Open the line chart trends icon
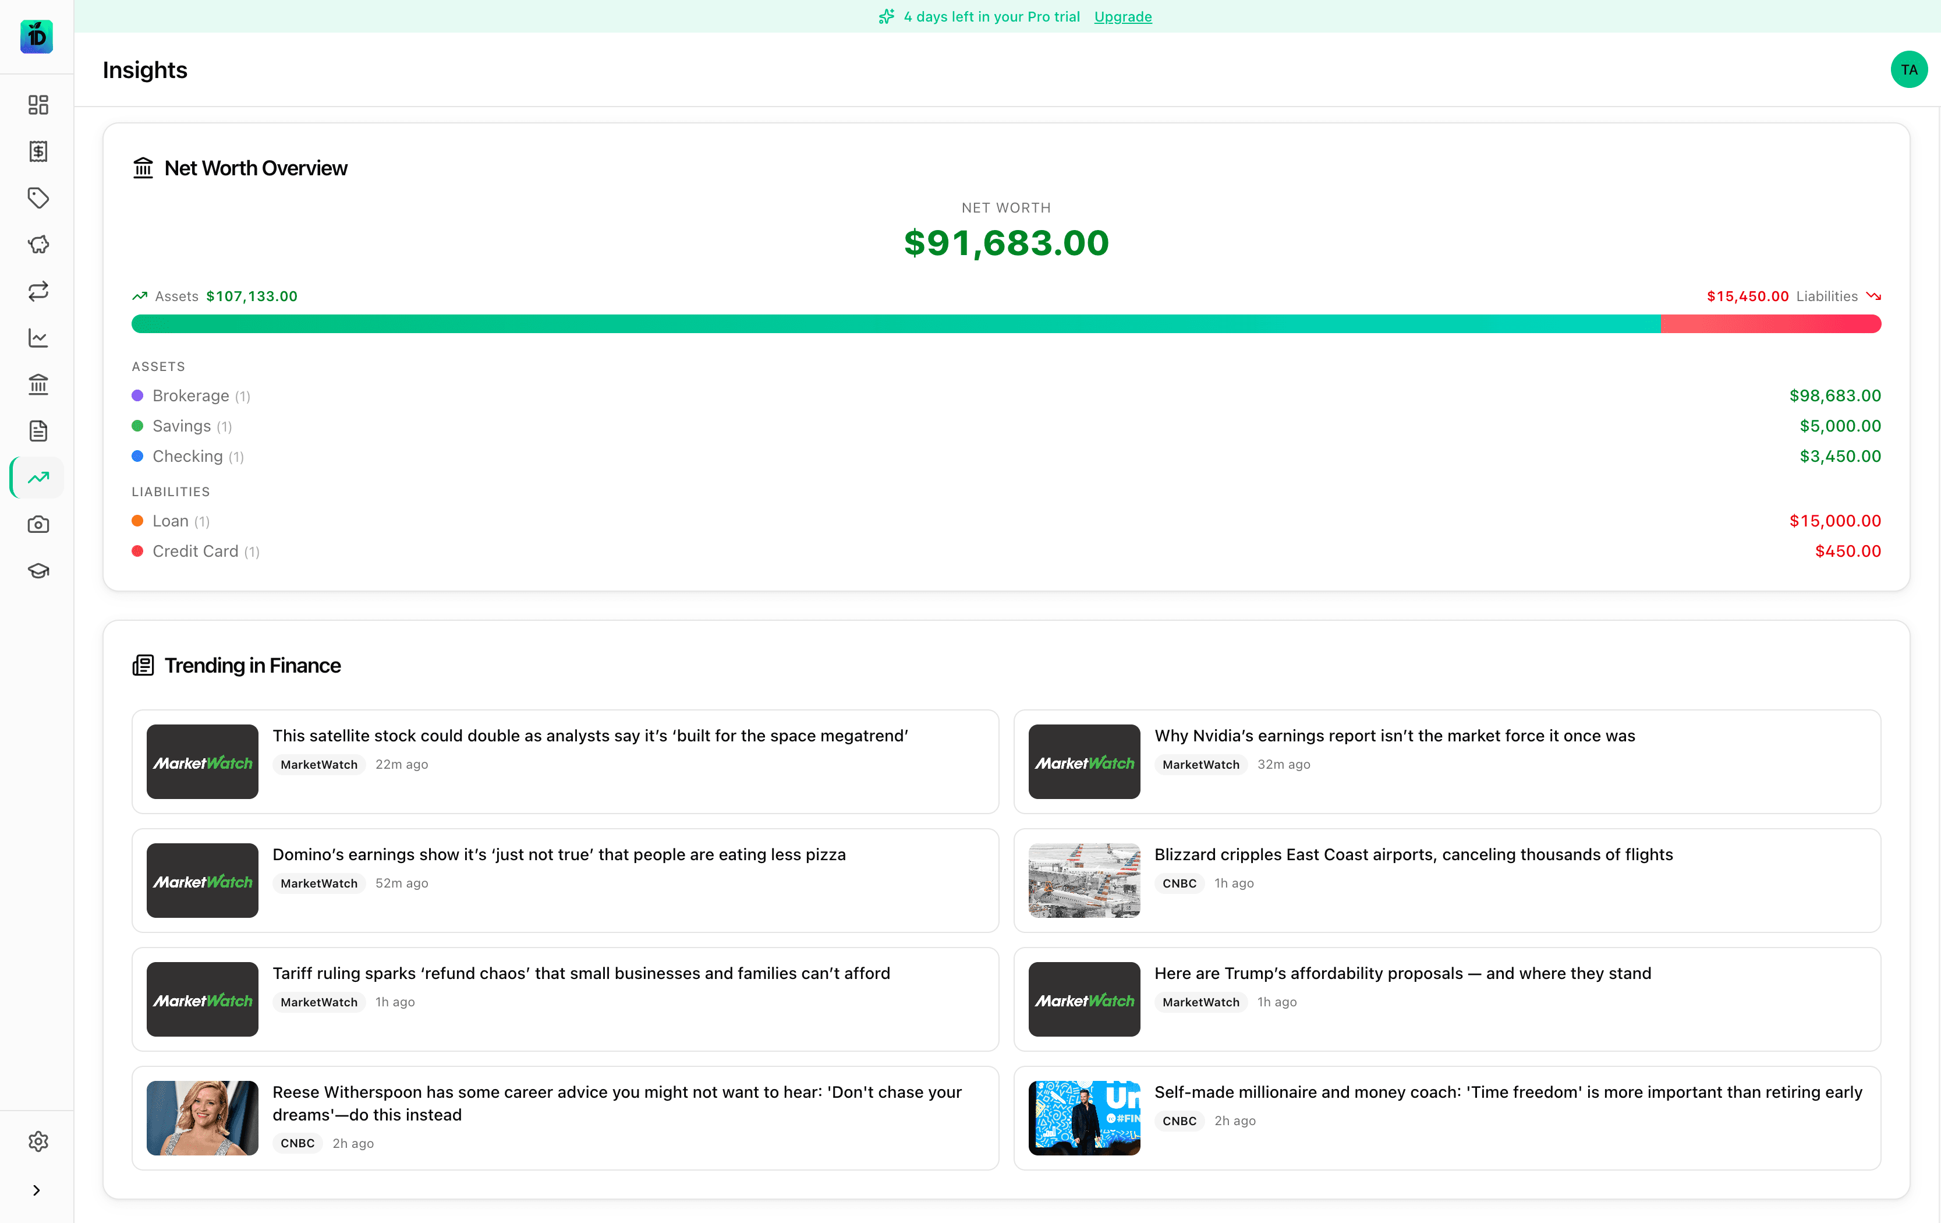This screenshot has height=1223, width=1941. [x=37, y=338]
